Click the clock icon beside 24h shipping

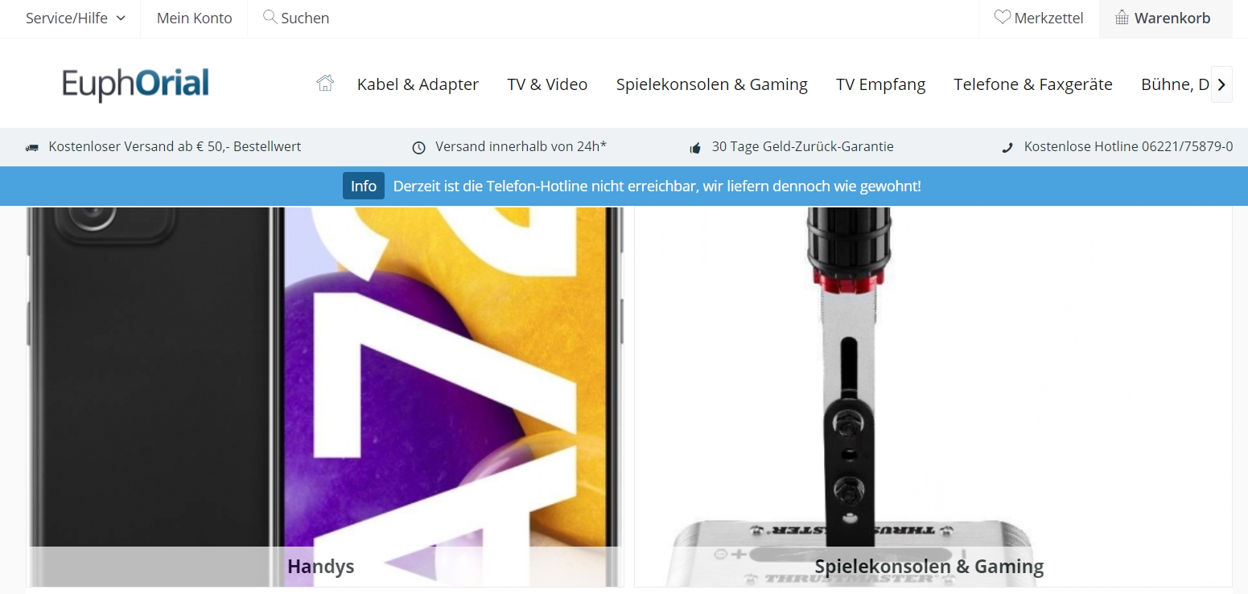click(x=418, y=148)
